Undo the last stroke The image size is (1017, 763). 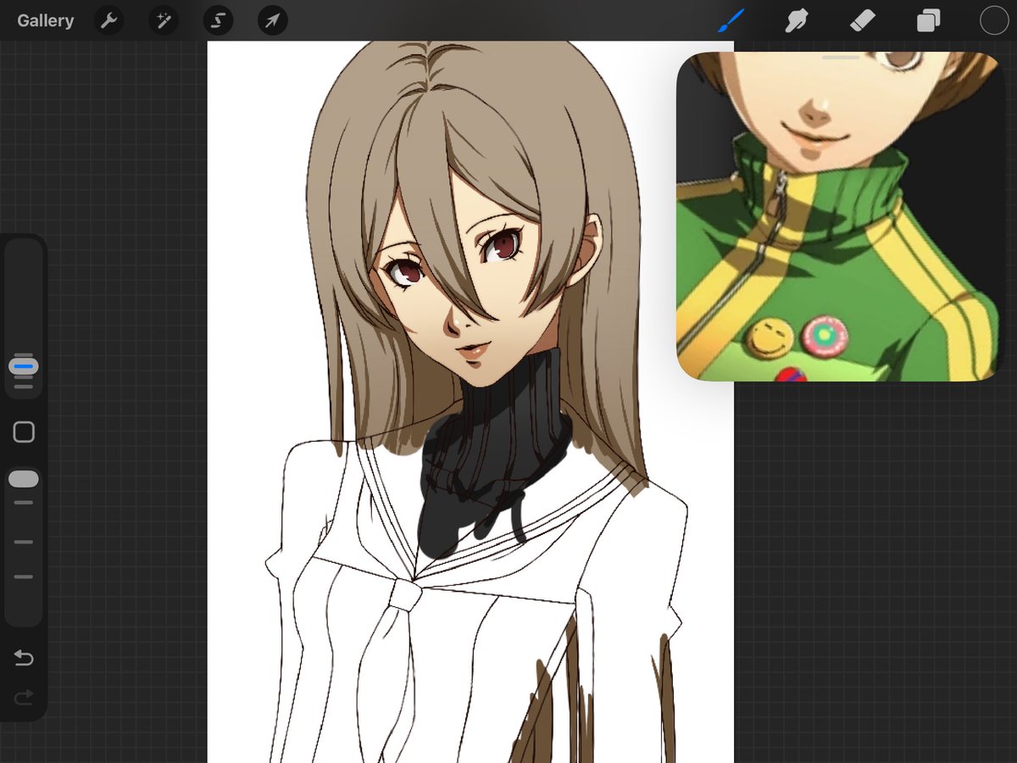click(24, 658)
